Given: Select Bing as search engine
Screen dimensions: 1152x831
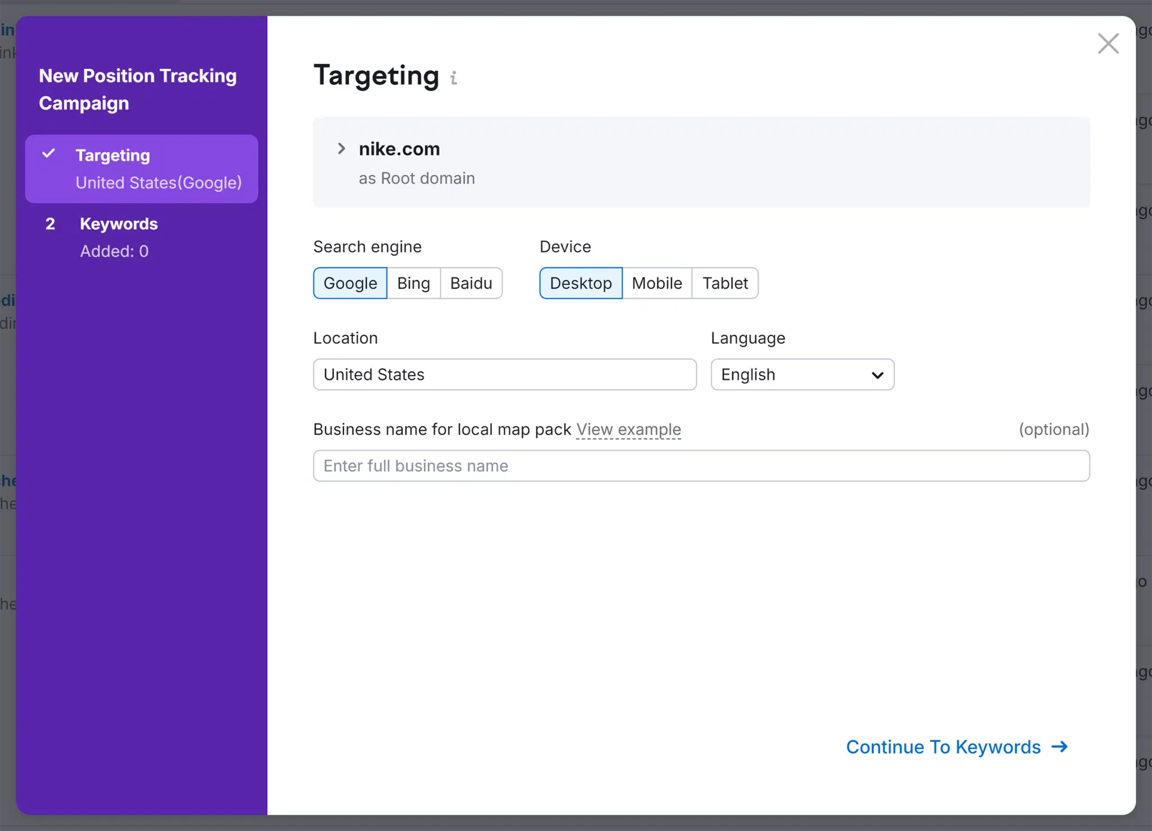Looking at the screenshot, I should [x=413, y=283].
